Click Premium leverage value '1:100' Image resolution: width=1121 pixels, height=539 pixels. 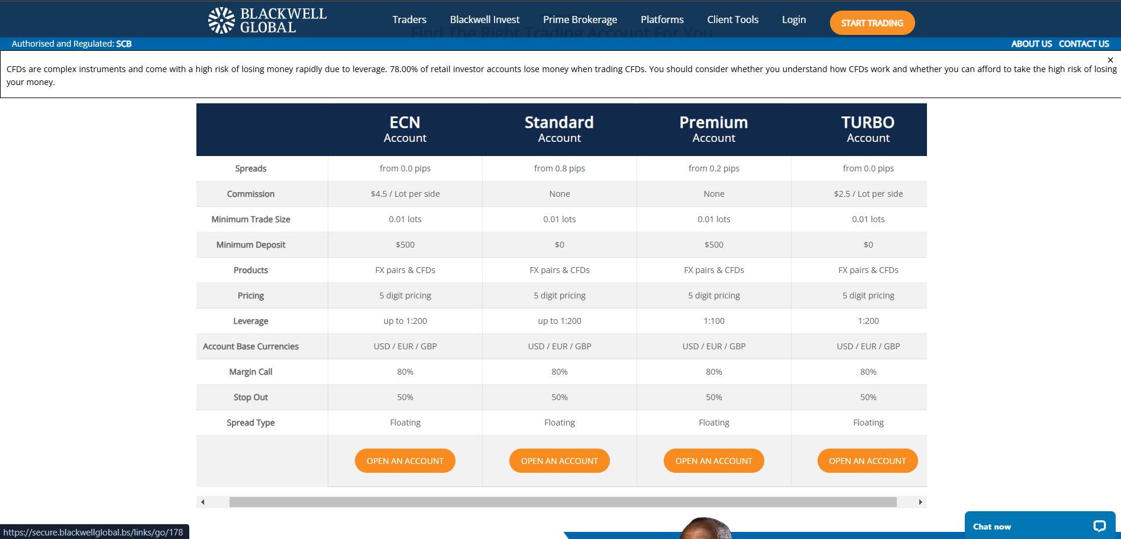click(x=714, y=321)
